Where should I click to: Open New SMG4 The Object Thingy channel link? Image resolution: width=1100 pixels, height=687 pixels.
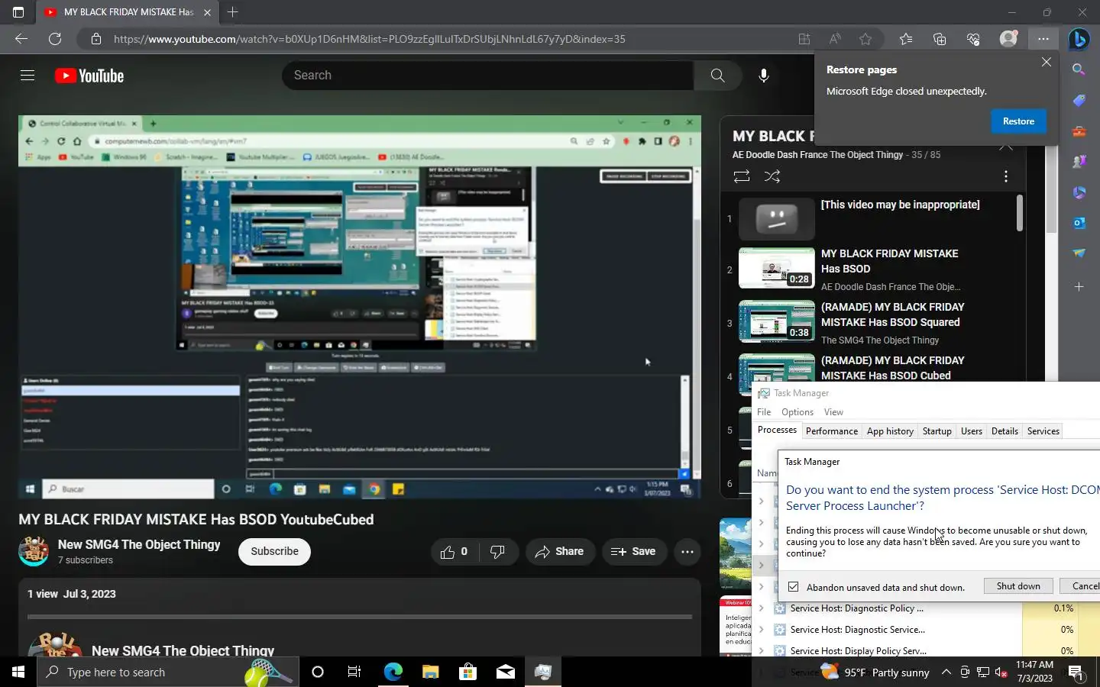coord(139,544)
